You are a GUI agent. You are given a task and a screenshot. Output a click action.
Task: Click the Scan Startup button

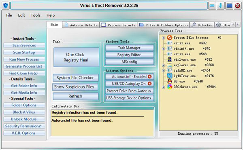[24, 52]
